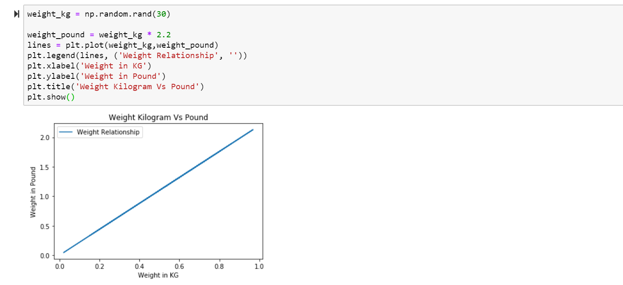Click the x-axis label Weight in KG below the chart

[158, 275]
